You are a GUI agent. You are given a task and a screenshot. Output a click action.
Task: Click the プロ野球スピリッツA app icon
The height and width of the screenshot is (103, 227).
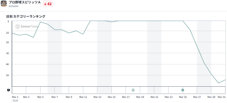(x=4, y=4)
